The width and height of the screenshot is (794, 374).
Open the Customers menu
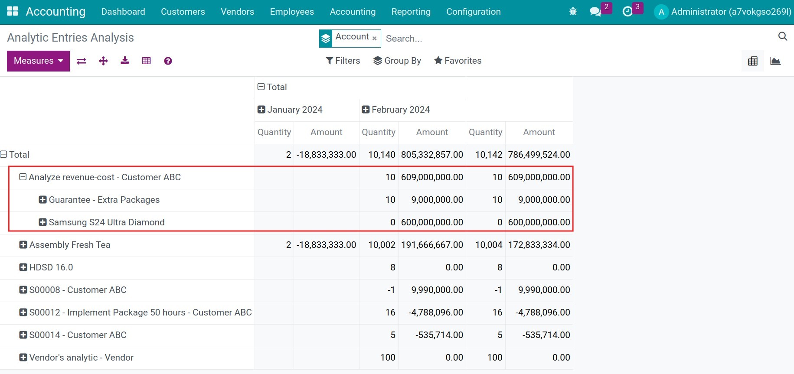[x=183, y=12]
